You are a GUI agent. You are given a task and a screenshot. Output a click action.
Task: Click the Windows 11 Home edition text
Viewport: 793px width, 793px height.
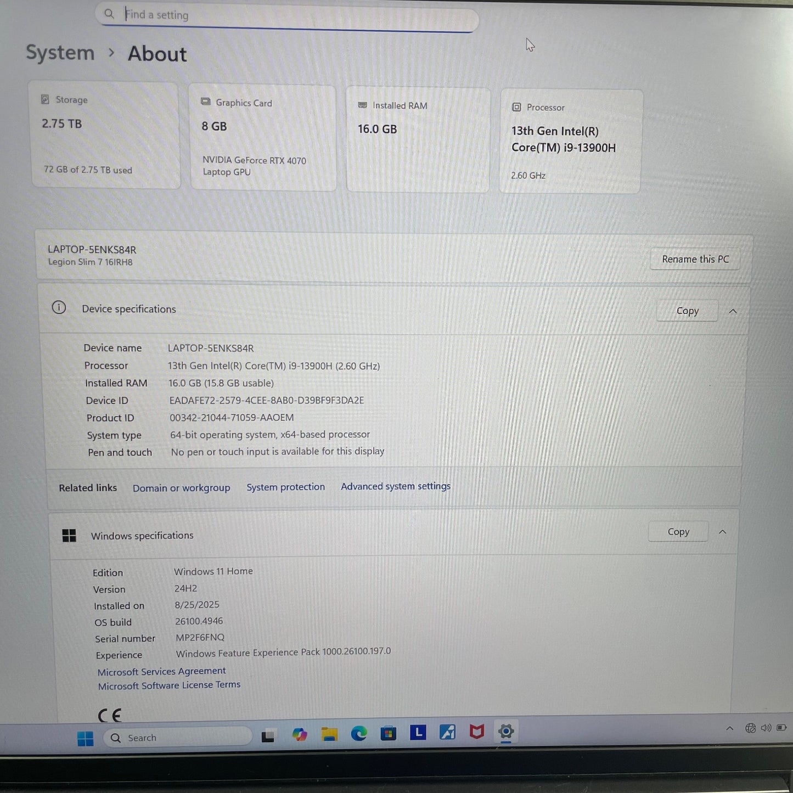pyautogui.click(x=213, y=571)
